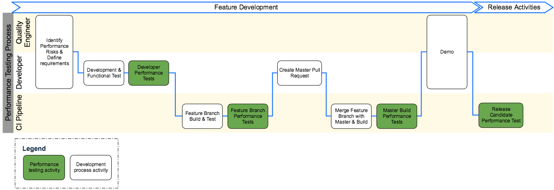
Task: Select the Demo activity box
Action: 447,52
